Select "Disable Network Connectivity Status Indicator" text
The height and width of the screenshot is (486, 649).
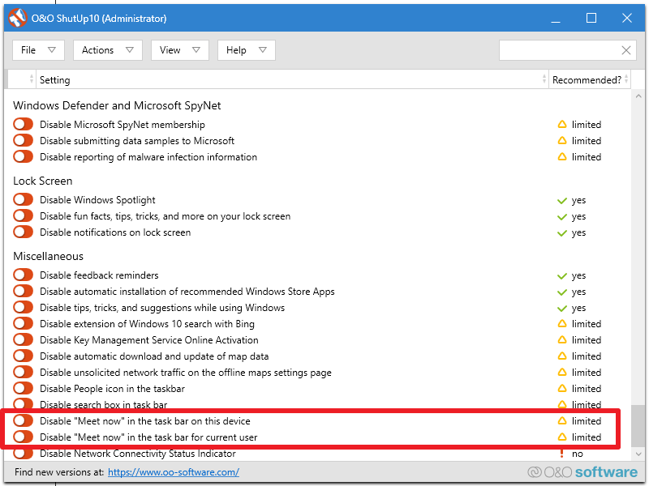click(137, 454)
